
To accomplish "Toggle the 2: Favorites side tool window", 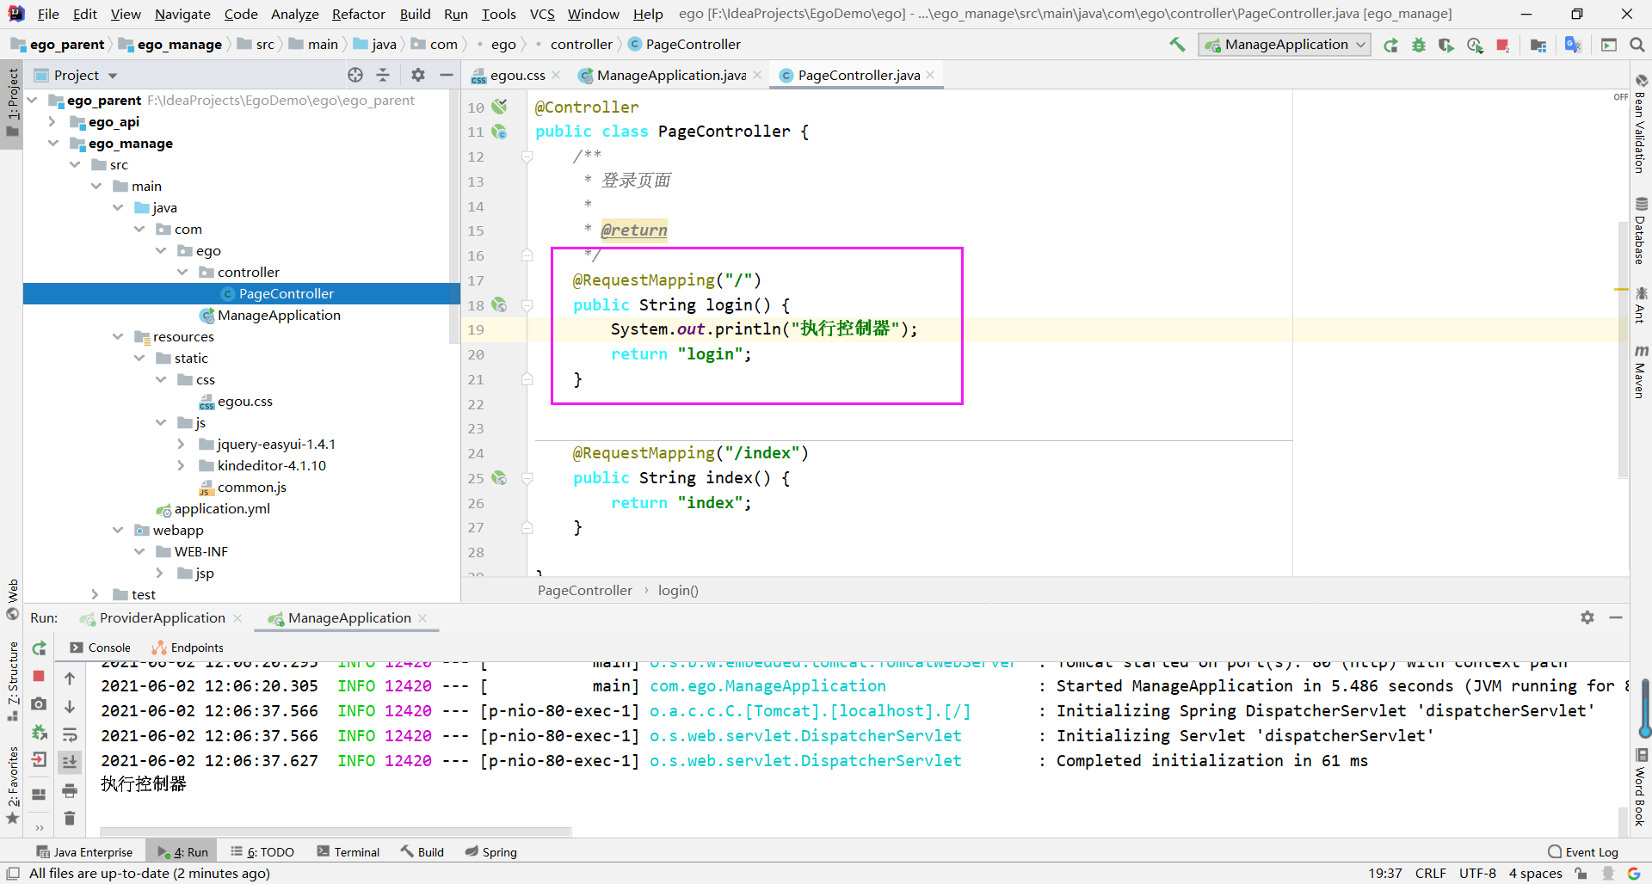I will coord(12,784).
